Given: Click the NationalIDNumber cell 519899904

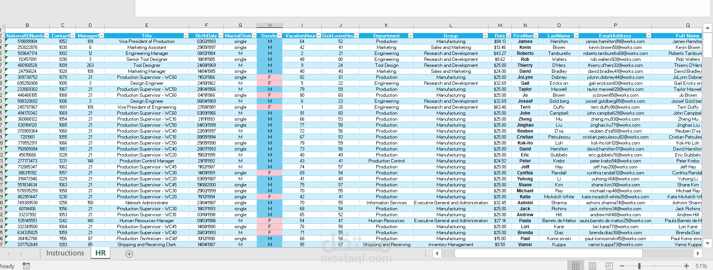Looking at the screenshot, I should click(27, 41).
